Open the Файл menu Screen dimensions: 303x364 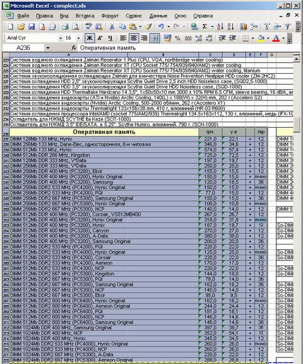(23, 16)
